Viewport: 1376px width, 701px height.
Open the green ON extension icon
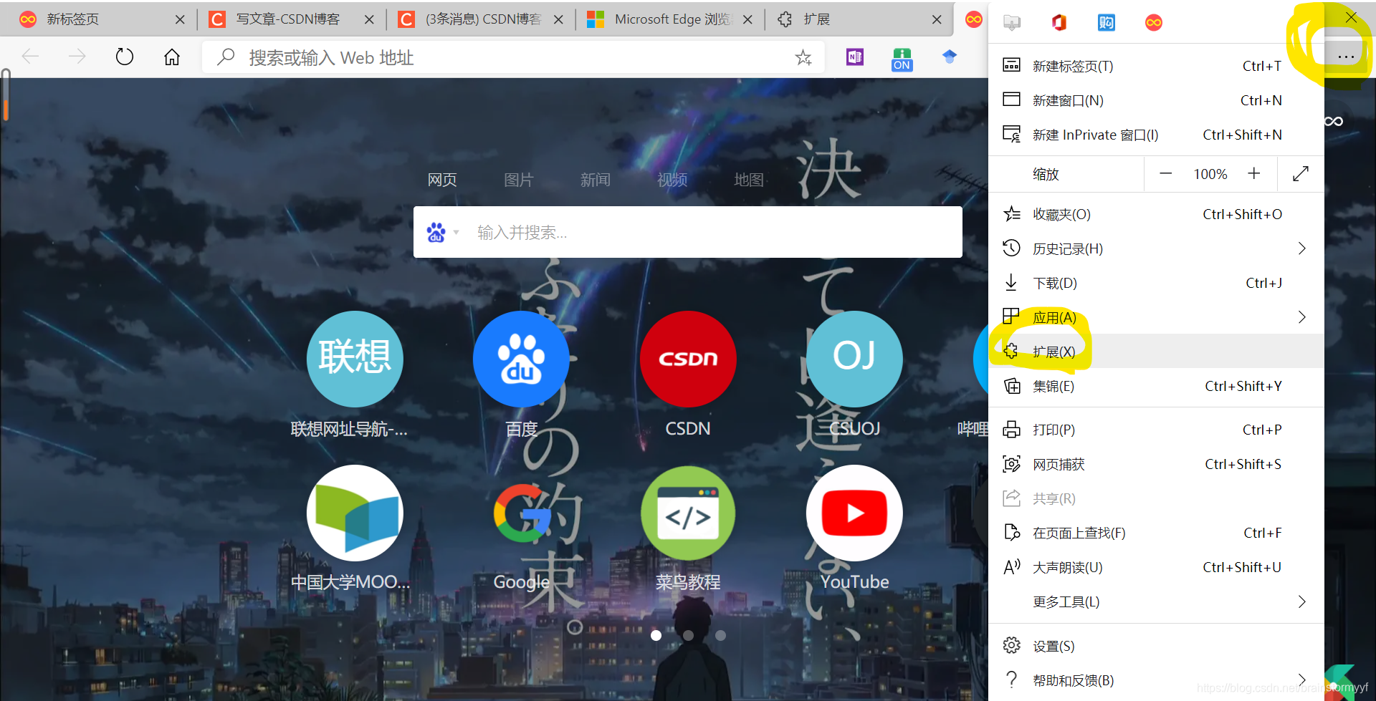click(x=902, y=59)
